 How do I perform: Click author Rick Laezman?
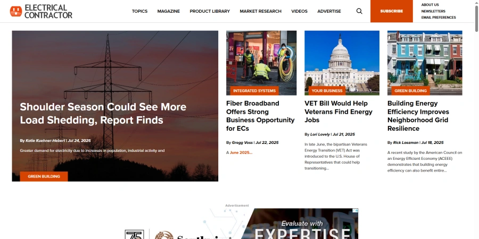point(406,142)
